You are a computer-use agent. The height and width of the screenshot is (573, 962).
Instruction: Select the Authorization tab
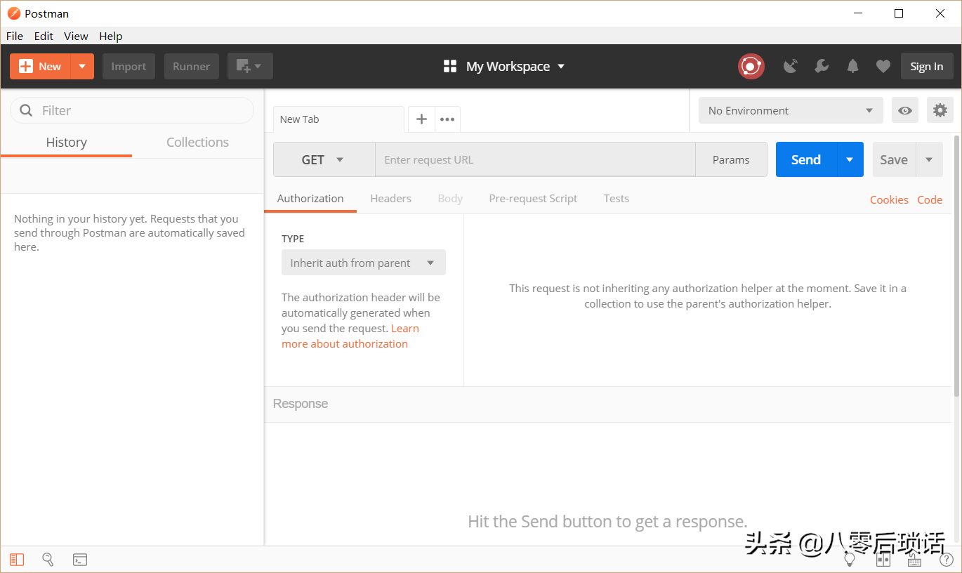(310, 199)
